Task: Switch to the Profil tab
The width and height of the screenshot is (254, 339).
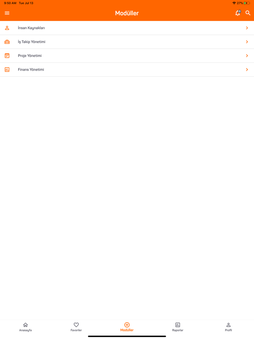Action: coord(229,327)
